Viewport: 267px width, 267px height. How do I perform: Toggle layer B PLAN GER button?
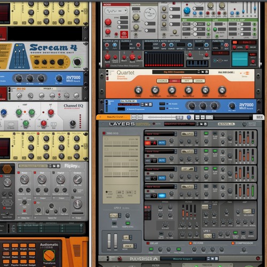(215, 151)
